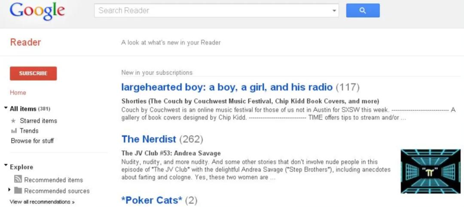Click the Google logo
Image resolution: width=464 pixels, height=207 pixels.
tap(37, 11)
